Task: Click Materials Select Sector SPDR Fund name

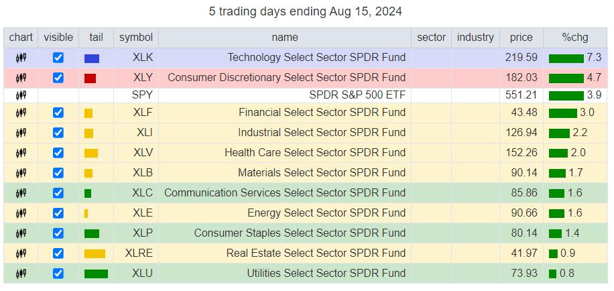Action: (321, 173)
